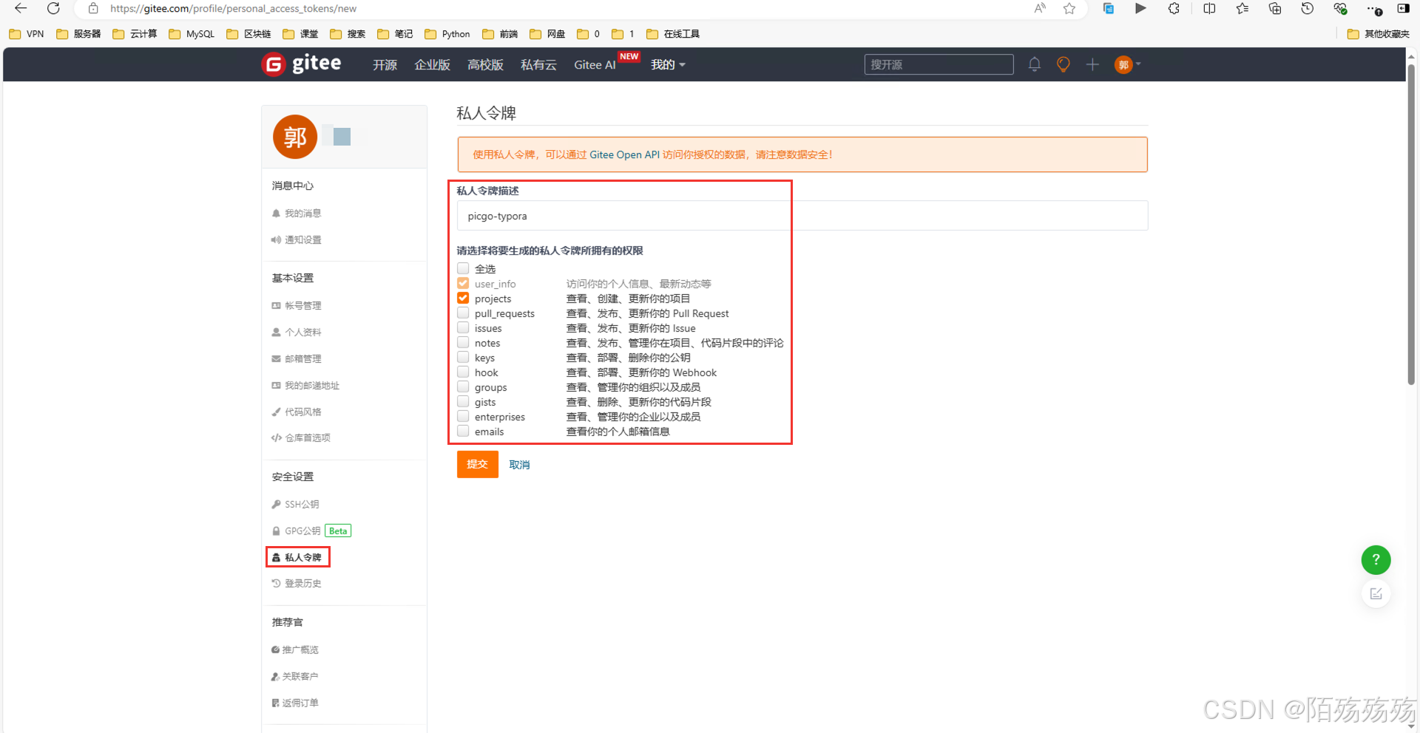Viewport: 1420px width, 733px height.
Task: Open SSH公钥 in sidebar
Action: coord(296,505)
